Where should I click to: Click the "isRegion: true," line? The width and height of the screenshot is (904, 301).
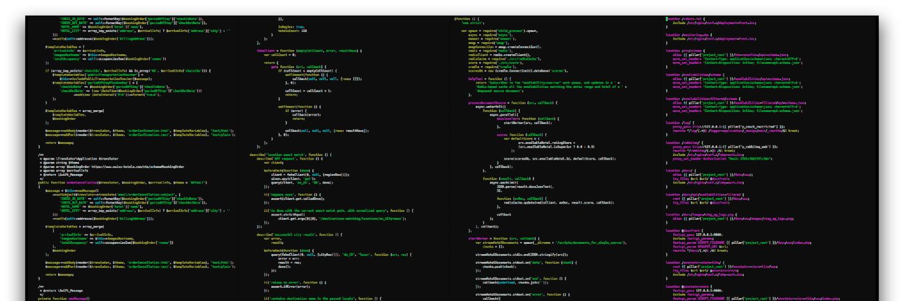[291, 27]
